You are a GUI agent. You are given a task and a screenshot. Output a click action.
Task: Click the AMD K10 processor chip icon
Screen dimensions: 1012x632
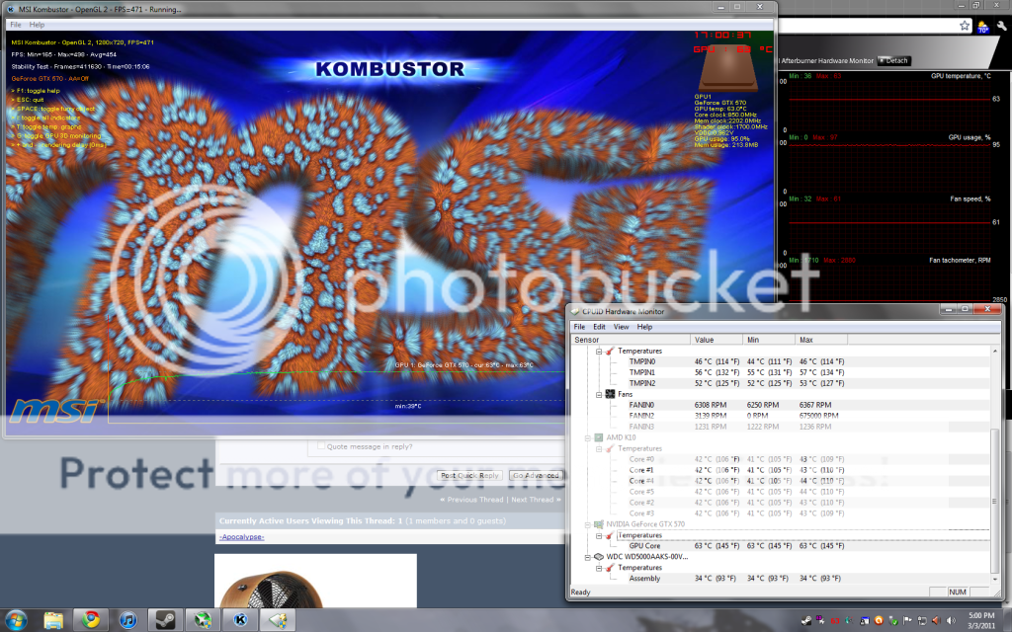pyautogui.click(x=598, y=437)
